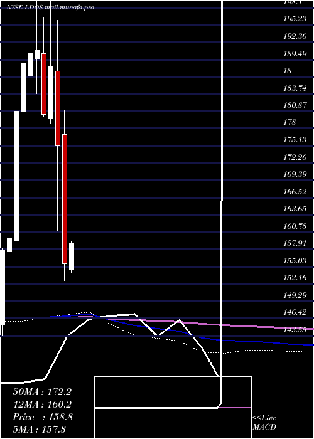This screenshot has width=314, height=439.
Task: Click the 160.78 price axis label
Action: point(295,226)
